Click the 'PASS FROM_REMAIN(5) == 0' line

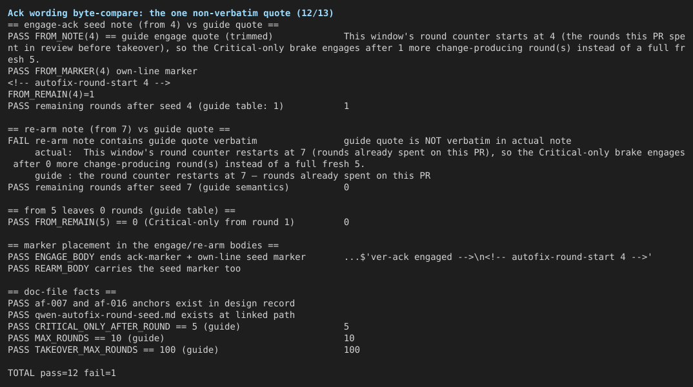point(151,223)
